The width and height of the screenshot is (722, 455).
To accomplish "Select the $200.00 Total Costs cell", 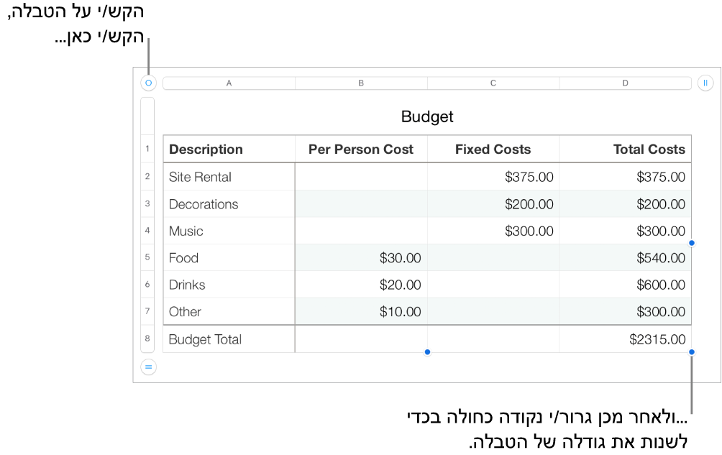I will [x=626, y=204].
